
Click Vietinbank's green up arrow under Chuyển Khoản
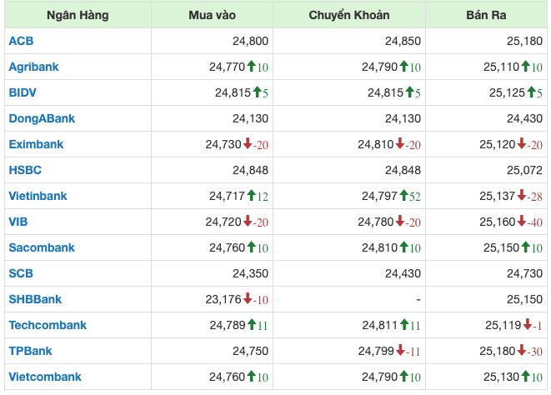coord(403,196)
